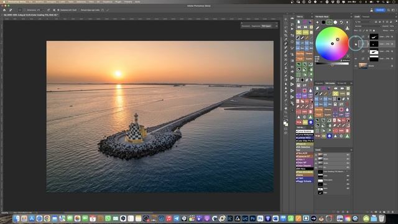This screenshot has width=398, height=224.
Task: Click the fast-forward arrows in TK Combo panel
Action: [x=342, y=88]
